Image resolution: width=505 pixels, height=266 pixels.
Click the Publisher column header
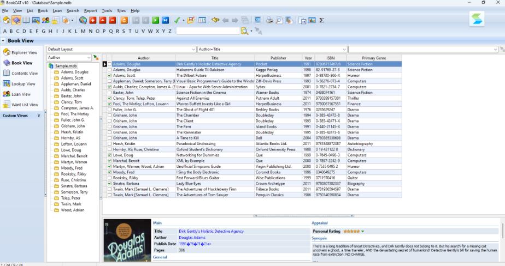pos(278,58)
